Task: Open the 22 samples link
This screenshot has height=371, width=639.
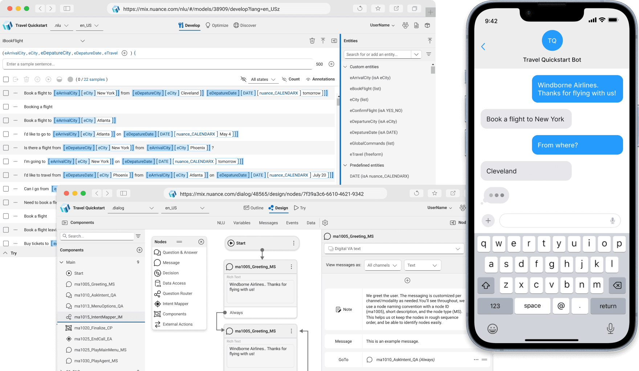Action: pyautogui.click(x=94, y=79)
